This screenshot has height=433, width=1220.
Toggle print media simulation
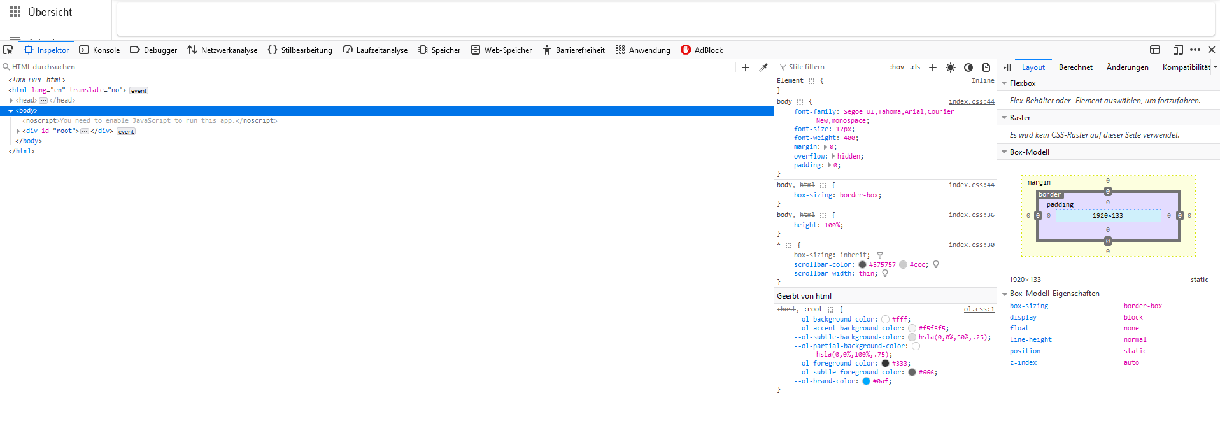[x=986, y=67]
